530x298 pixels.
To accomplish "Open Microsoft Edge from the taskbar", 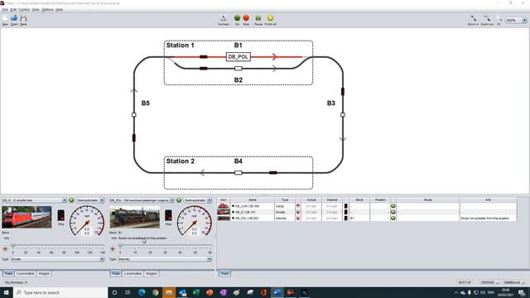I will pyautogui.click(x=142, y=292).
